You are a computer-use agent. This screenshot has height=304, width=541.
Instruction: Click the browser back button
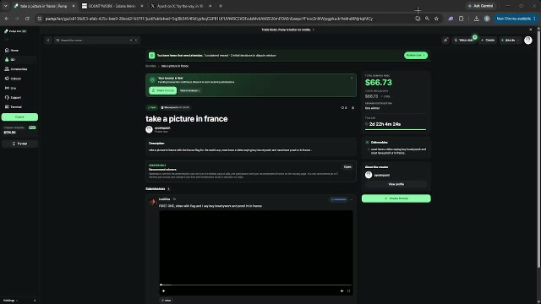point(6,19)
